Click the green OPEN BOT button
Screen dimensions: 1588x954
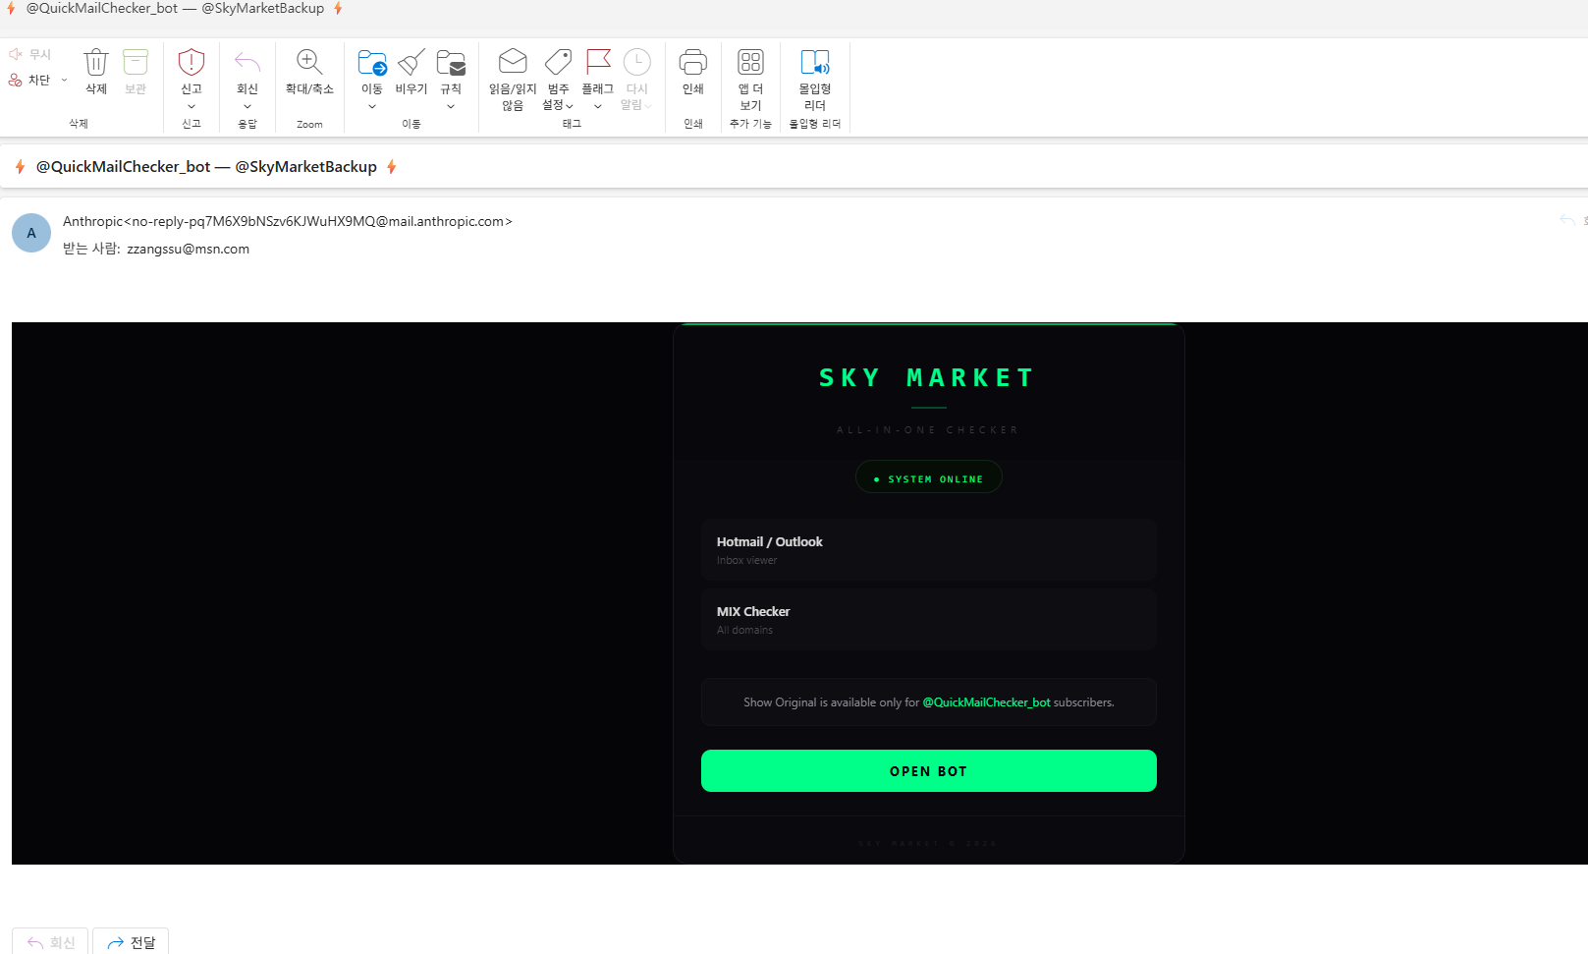(x=929, y=771)
